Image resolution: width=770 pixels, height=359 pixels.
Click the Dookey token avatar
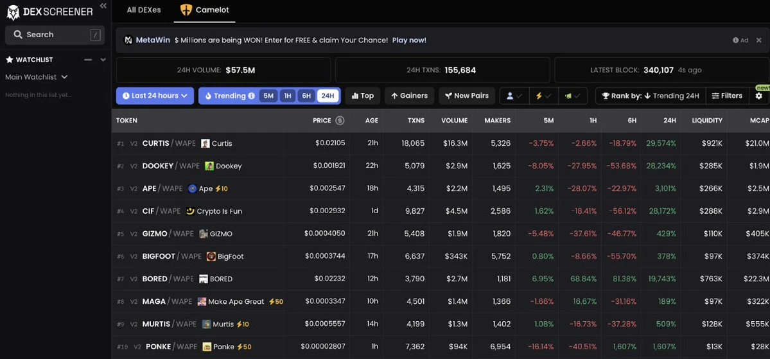point(209,166)
